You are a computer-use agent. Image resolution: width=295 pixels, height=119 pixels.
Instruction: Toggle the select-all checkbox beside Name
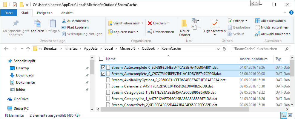(101, 59)
